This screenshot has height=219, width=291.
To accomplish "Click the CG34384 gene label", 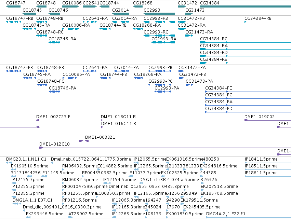I will tap(210, 3).
